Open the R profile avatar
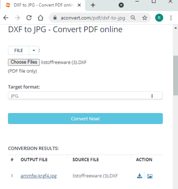 click(159, 18)
